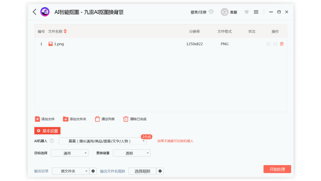The image size is (321, 181).
Task: Open the customer service 客服 headset icon
Action: tap(224, 12)
